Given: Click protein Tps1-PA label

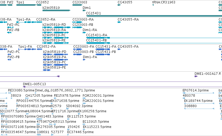Looking at the screenshot, I should click(25, 47).
